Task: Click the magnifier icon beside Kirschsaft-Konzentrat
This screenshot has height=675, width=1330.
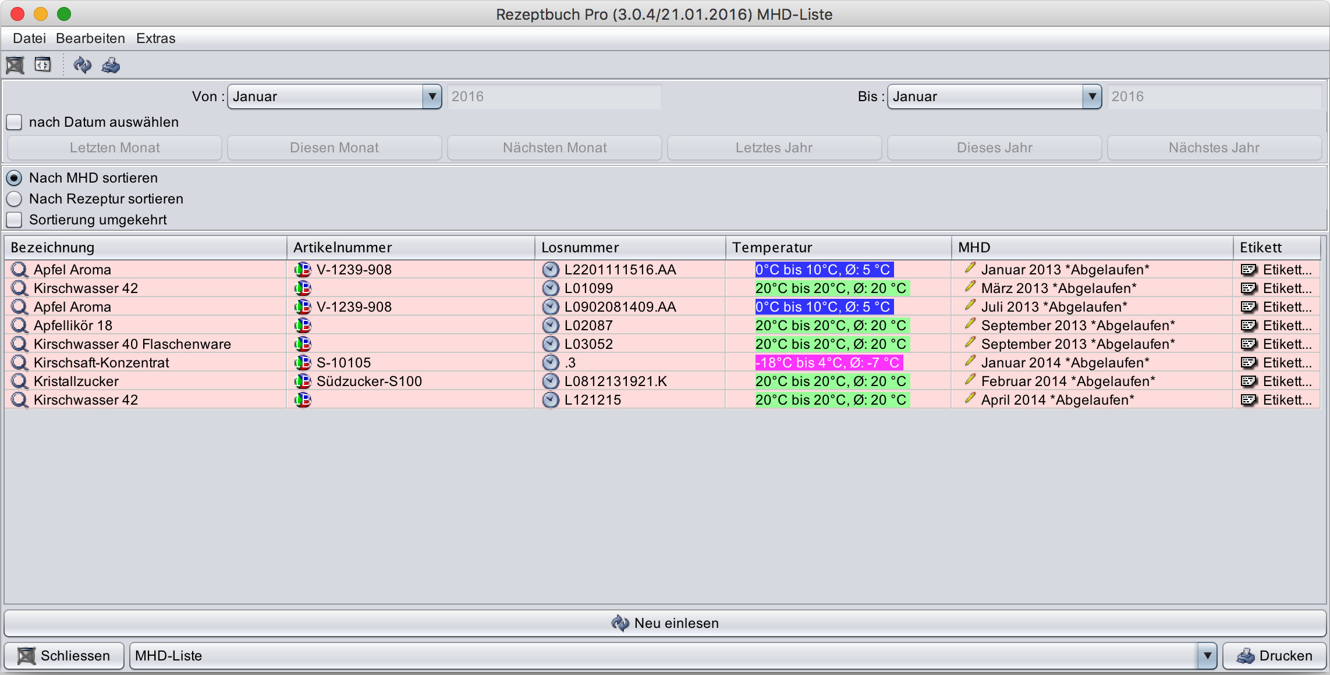Action: [x=20, y=363]
